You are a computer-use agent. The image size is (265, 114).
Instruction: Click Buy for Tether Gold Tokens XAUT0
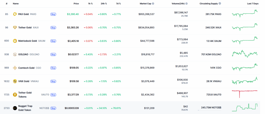coord(53,95)
